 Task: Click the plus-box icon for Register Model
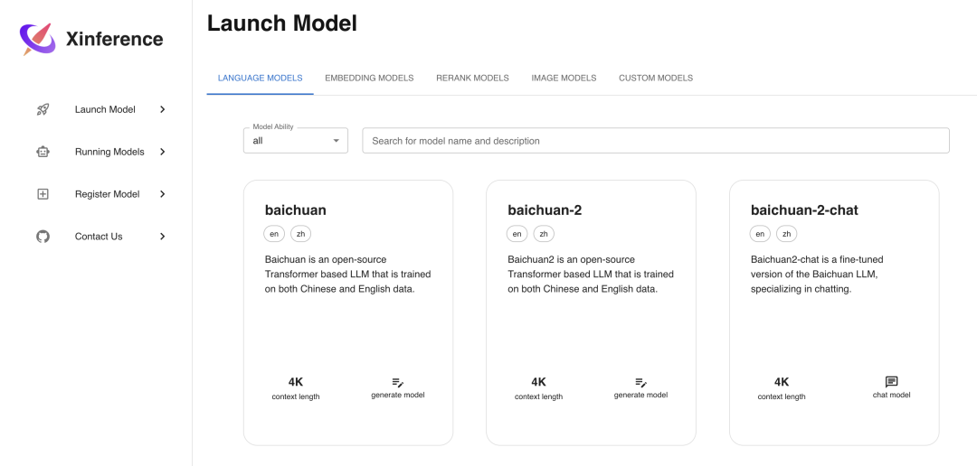point(43,194)
